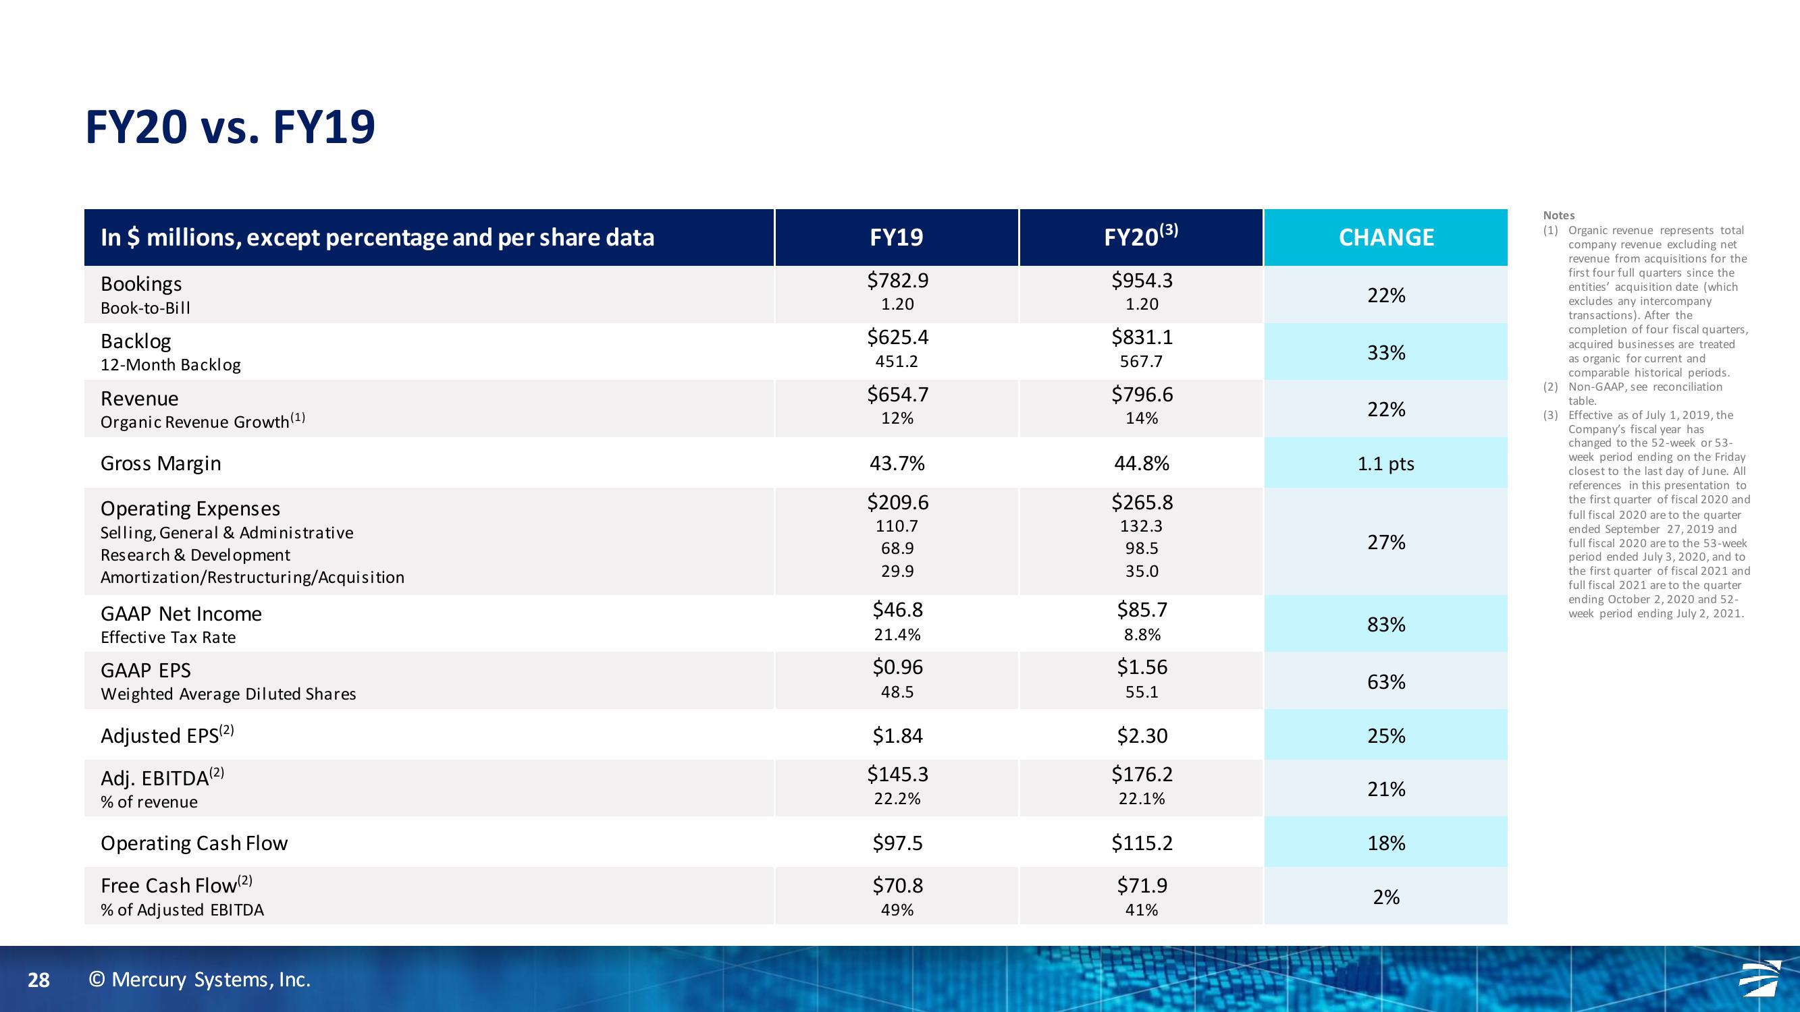1800x1012 pixels.
Task: Click the 12-Month Backlog sub-label
Action: (171, 364)
